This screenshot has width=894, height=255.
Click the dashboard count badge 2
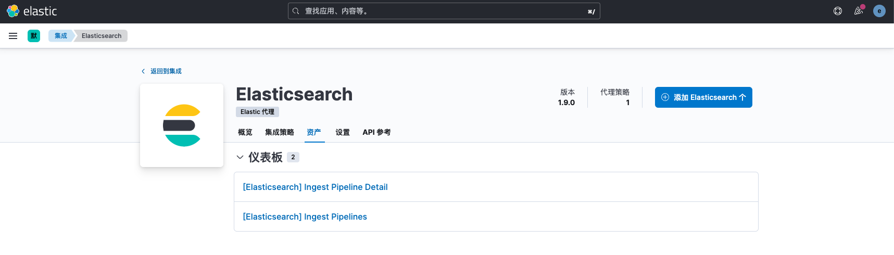[x=293, y=157]
